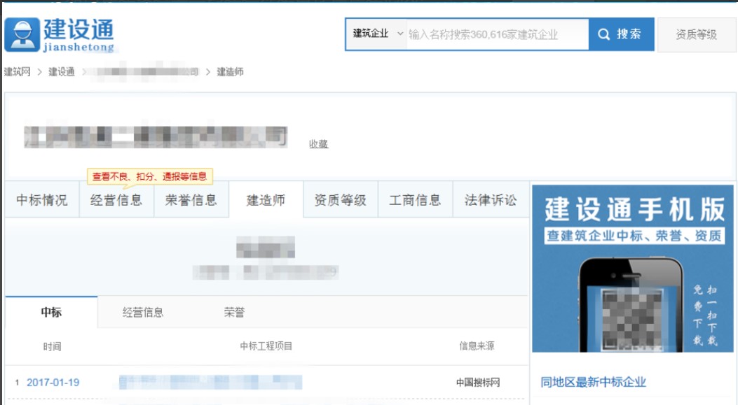Screen dimensions: 738x405
Task: Click the 建造师 breadcrumb item
Action: pos(230,72)
